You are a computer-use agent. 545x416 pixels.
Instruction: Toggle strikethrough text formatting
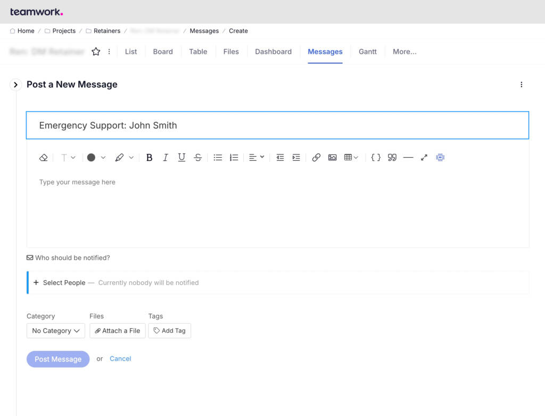(x=197, y=158)
